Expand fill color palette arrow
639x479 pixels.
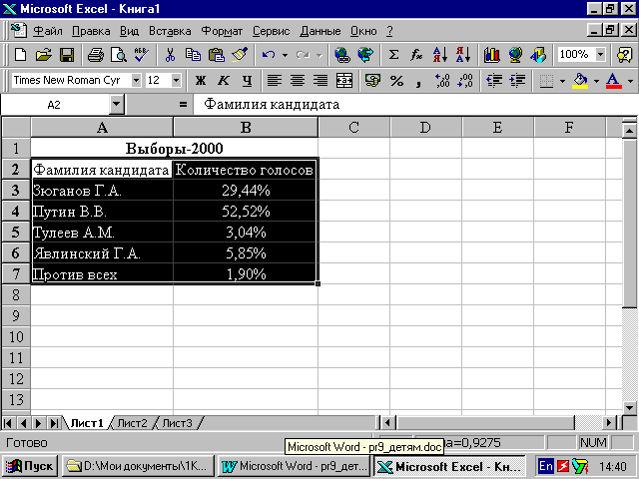pos(596,80)
